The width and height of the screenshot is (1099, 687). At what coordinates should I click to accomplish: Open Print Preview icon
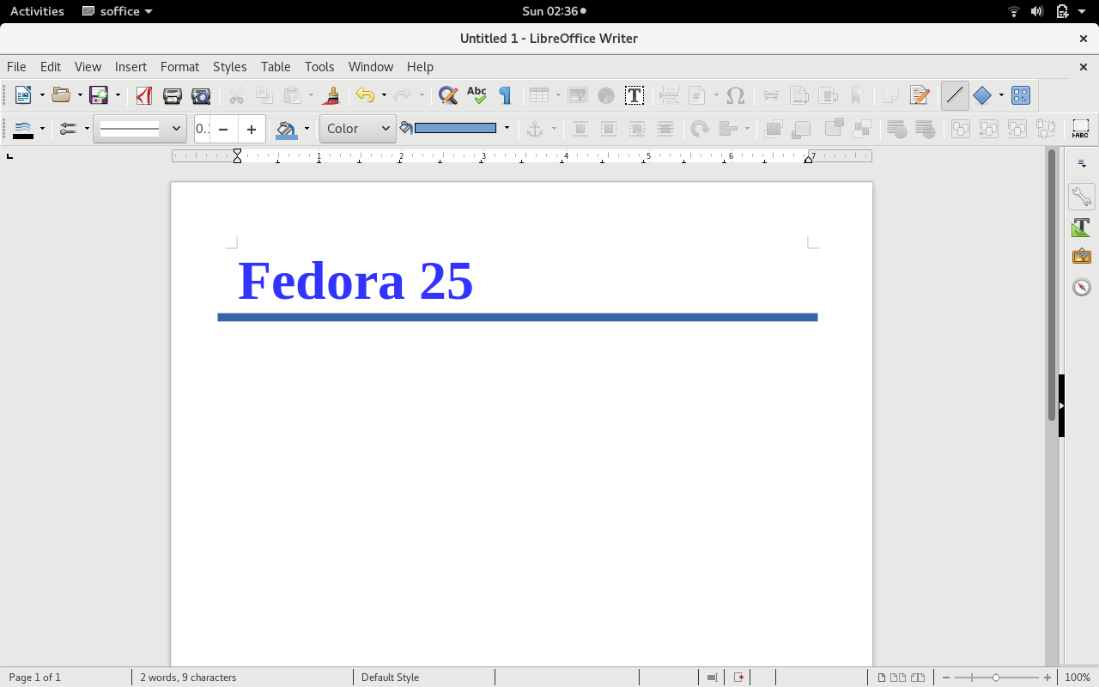point(201,95)
